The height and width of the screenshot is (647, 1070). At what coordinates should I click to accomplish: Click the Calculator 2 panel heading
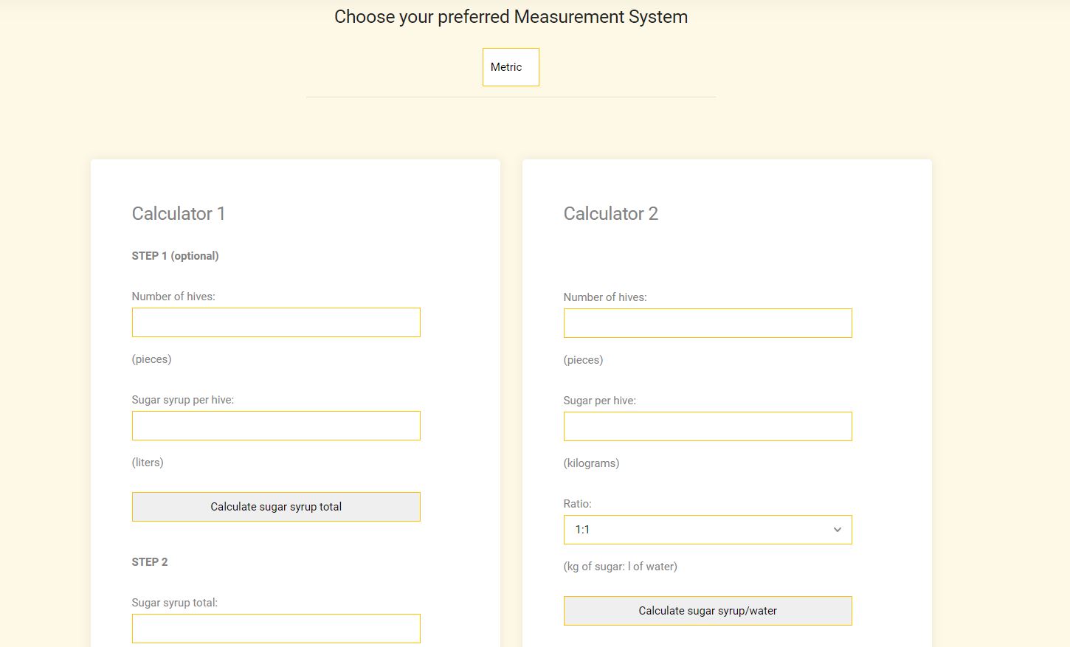[610, 213]
